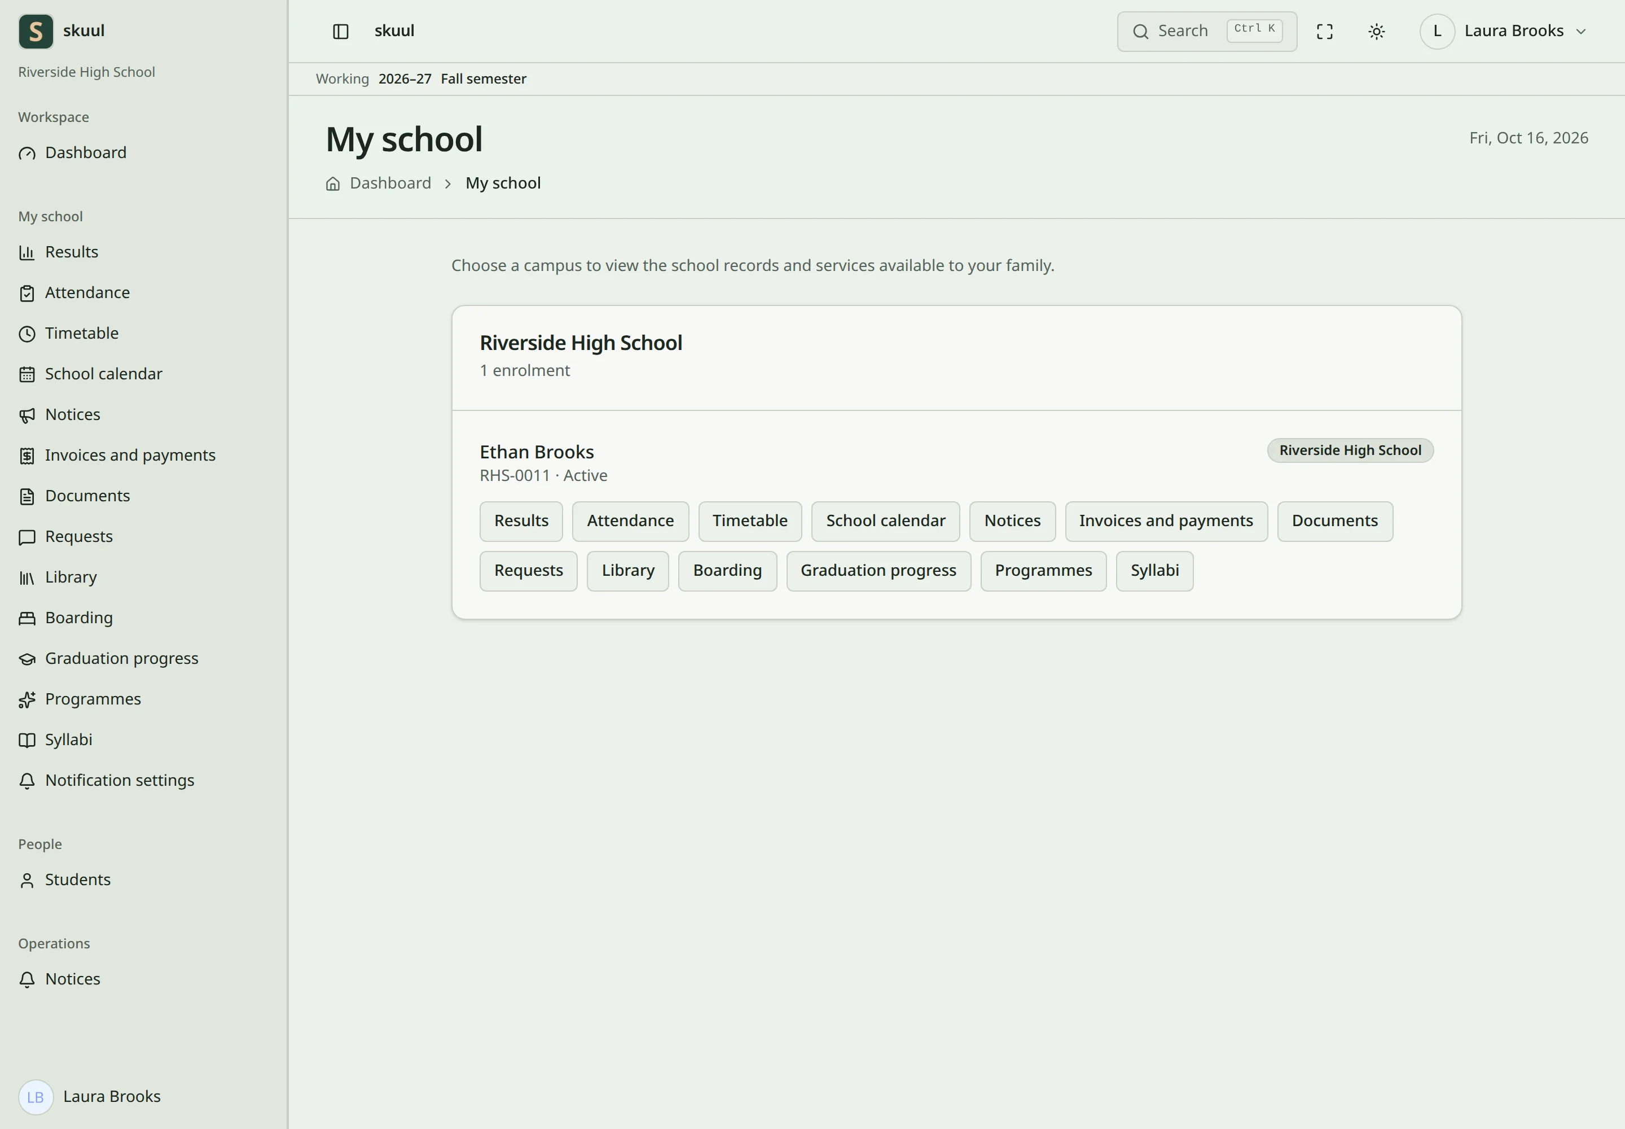This screenshot has height=1129, width=1625.
Task: Click the Documents button in enrolment card
Action: [1335, 522]
